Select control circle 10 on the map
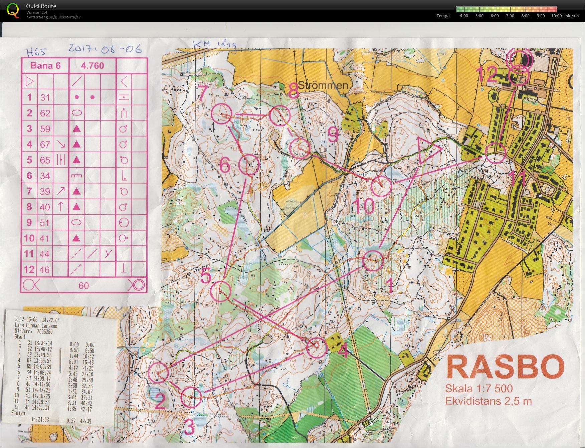585x448 pixels. pos(381,186)
